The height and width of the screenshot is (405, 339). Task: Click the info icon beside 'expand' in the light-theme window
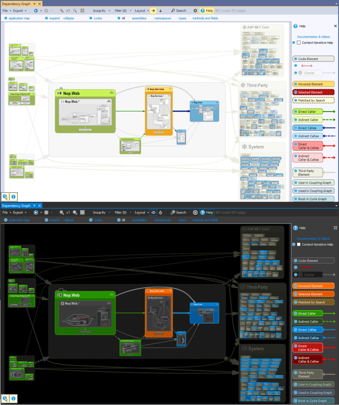(47, 18)
